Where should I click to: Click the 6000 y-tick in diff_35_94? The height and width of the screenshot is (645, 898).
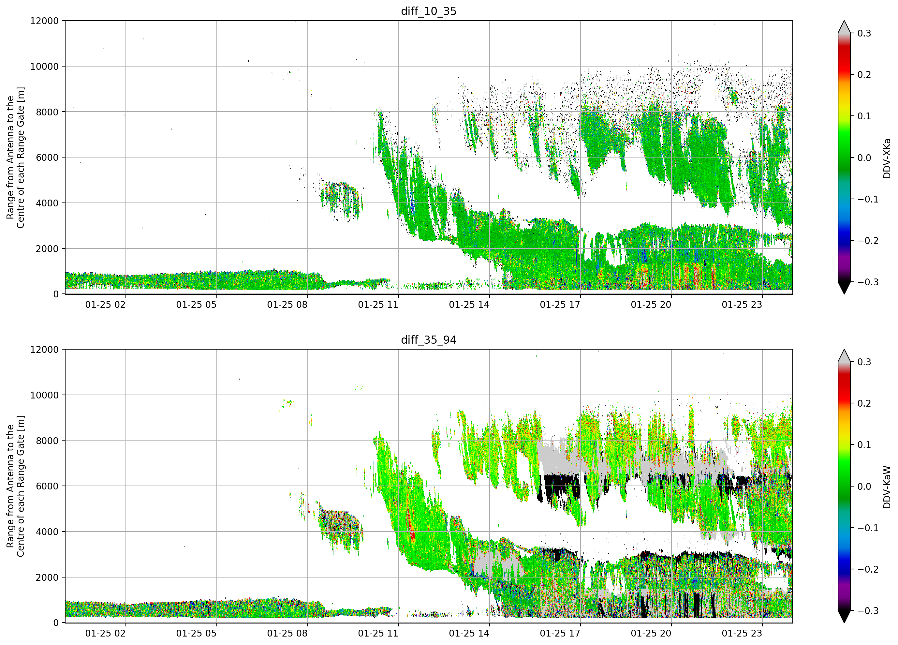(x=47, y=487)
